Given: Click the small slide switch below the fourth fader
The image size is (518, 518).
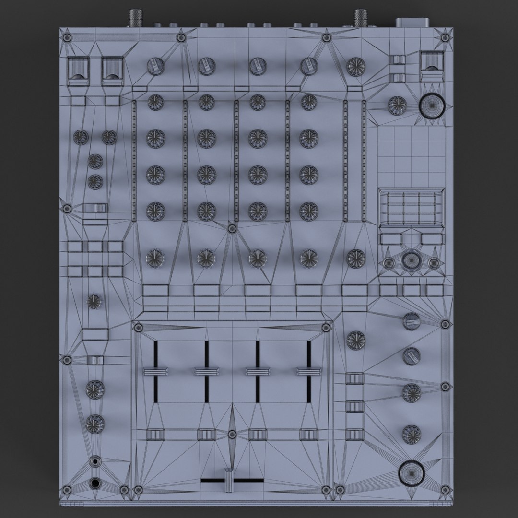Looking at the screenshot, I should point(309,434).
